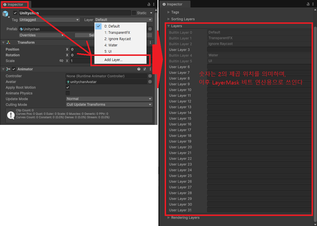Open the Controller field object picker
The height and width of the screenshot is (226, 317).
point(150,76)
